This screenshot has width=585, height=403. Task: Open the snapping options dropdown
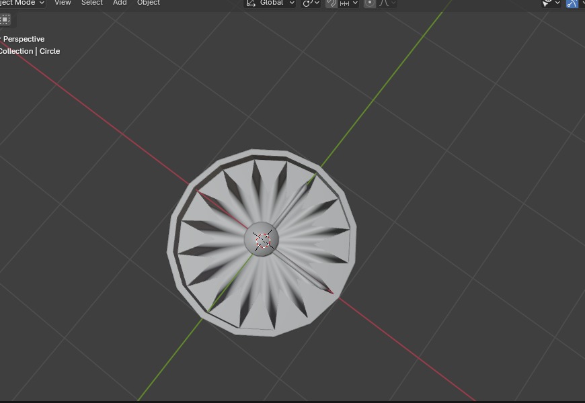348,3
